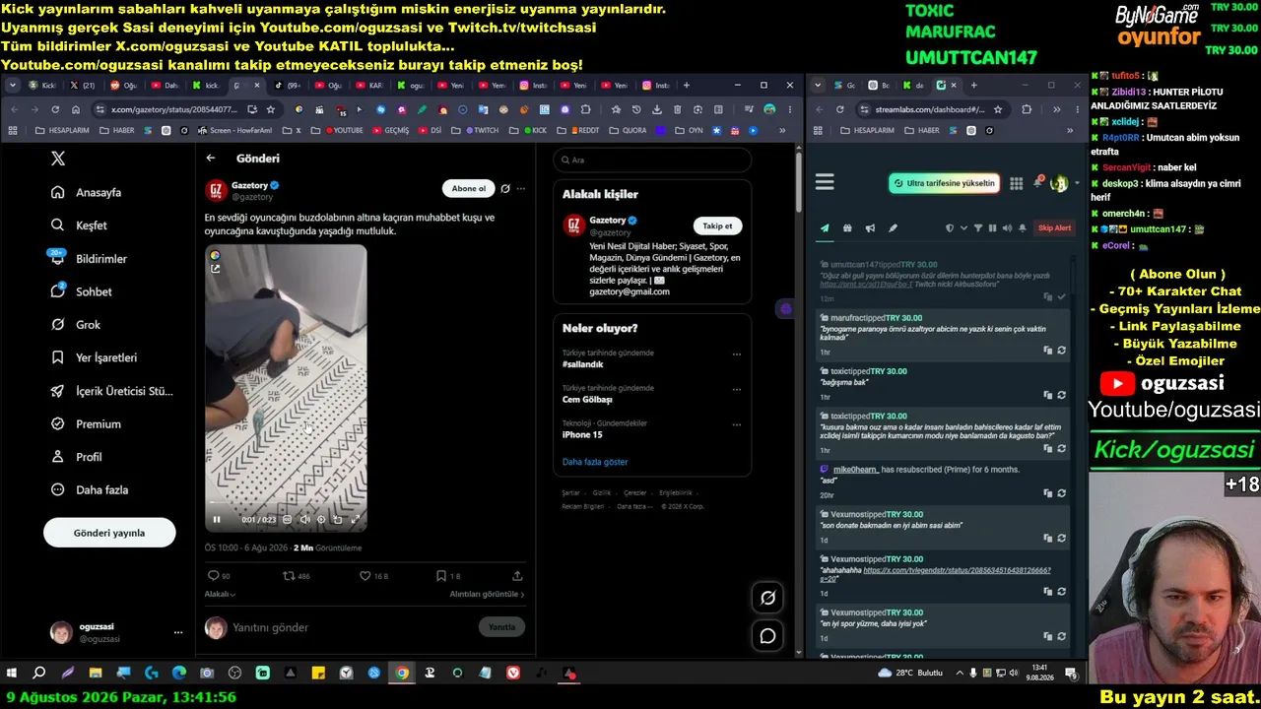Open video settings gear on the player

click(321, 519)
